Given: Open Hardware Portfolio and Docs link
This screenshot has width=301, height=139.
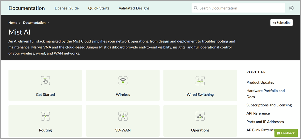Looking at the screenshot, I should click(266, 94).
